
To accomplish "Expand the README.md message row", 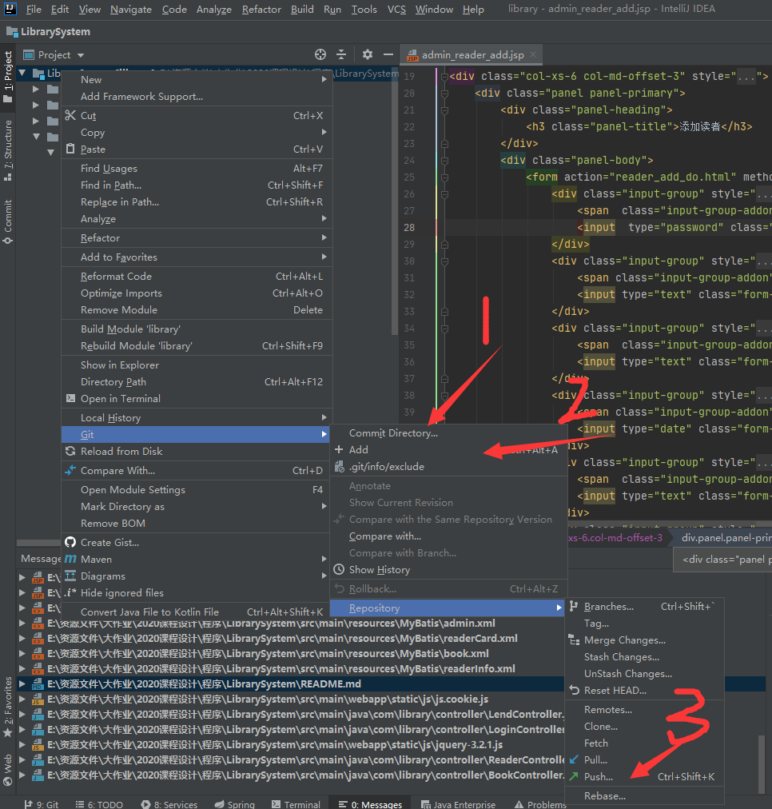I will (22, 684).
